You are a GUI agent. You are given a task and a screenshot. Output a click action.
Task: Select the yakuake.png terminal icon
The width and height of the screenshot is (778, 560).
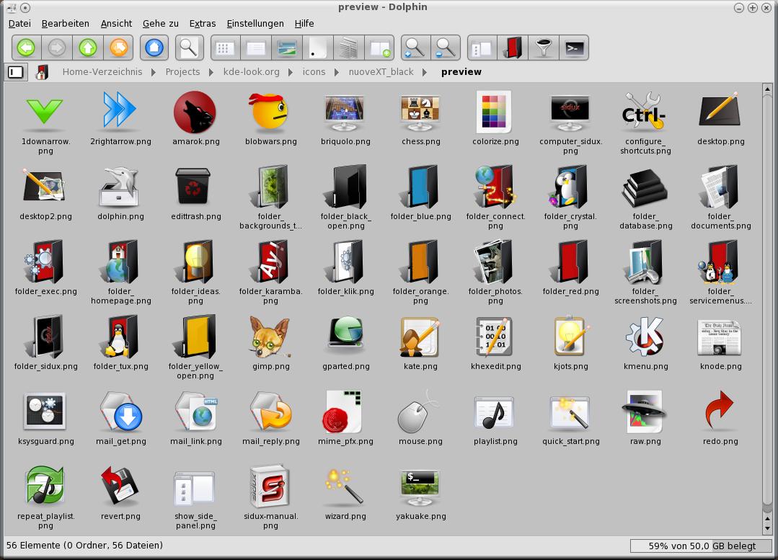click(x=420, y=486)
